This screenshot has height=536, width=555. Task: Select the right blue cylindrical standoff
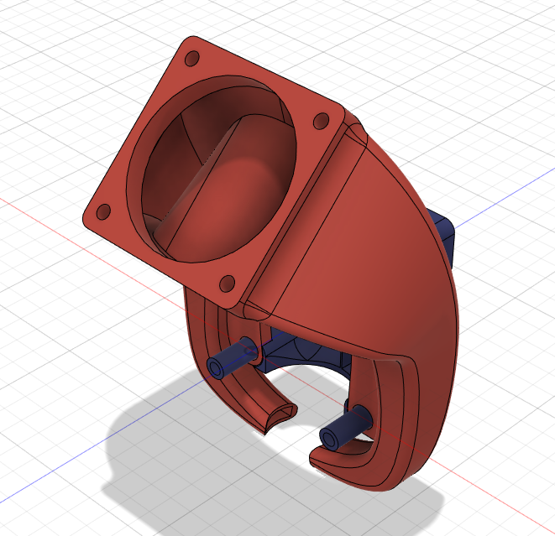pyautogui.click(x=345, y=428)
